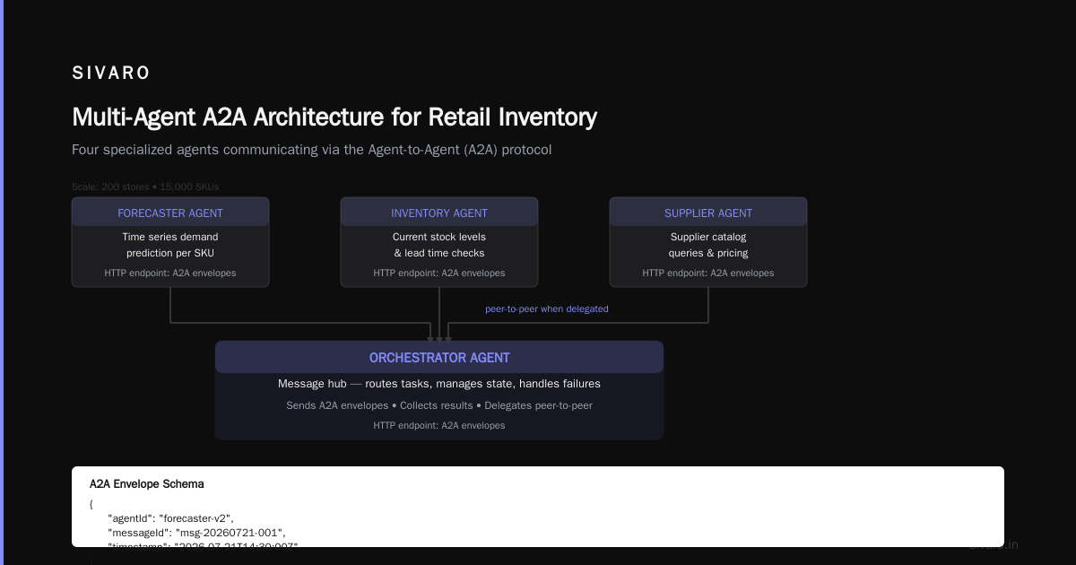Click Time series demand prediction text
The height and width of the screenshot is (565, 1076).
[170, 245]
